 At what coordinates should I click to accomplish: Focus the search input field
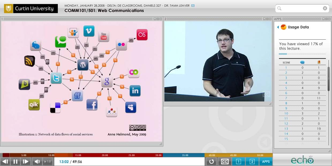pyautogui.click(x=302, y=8)
